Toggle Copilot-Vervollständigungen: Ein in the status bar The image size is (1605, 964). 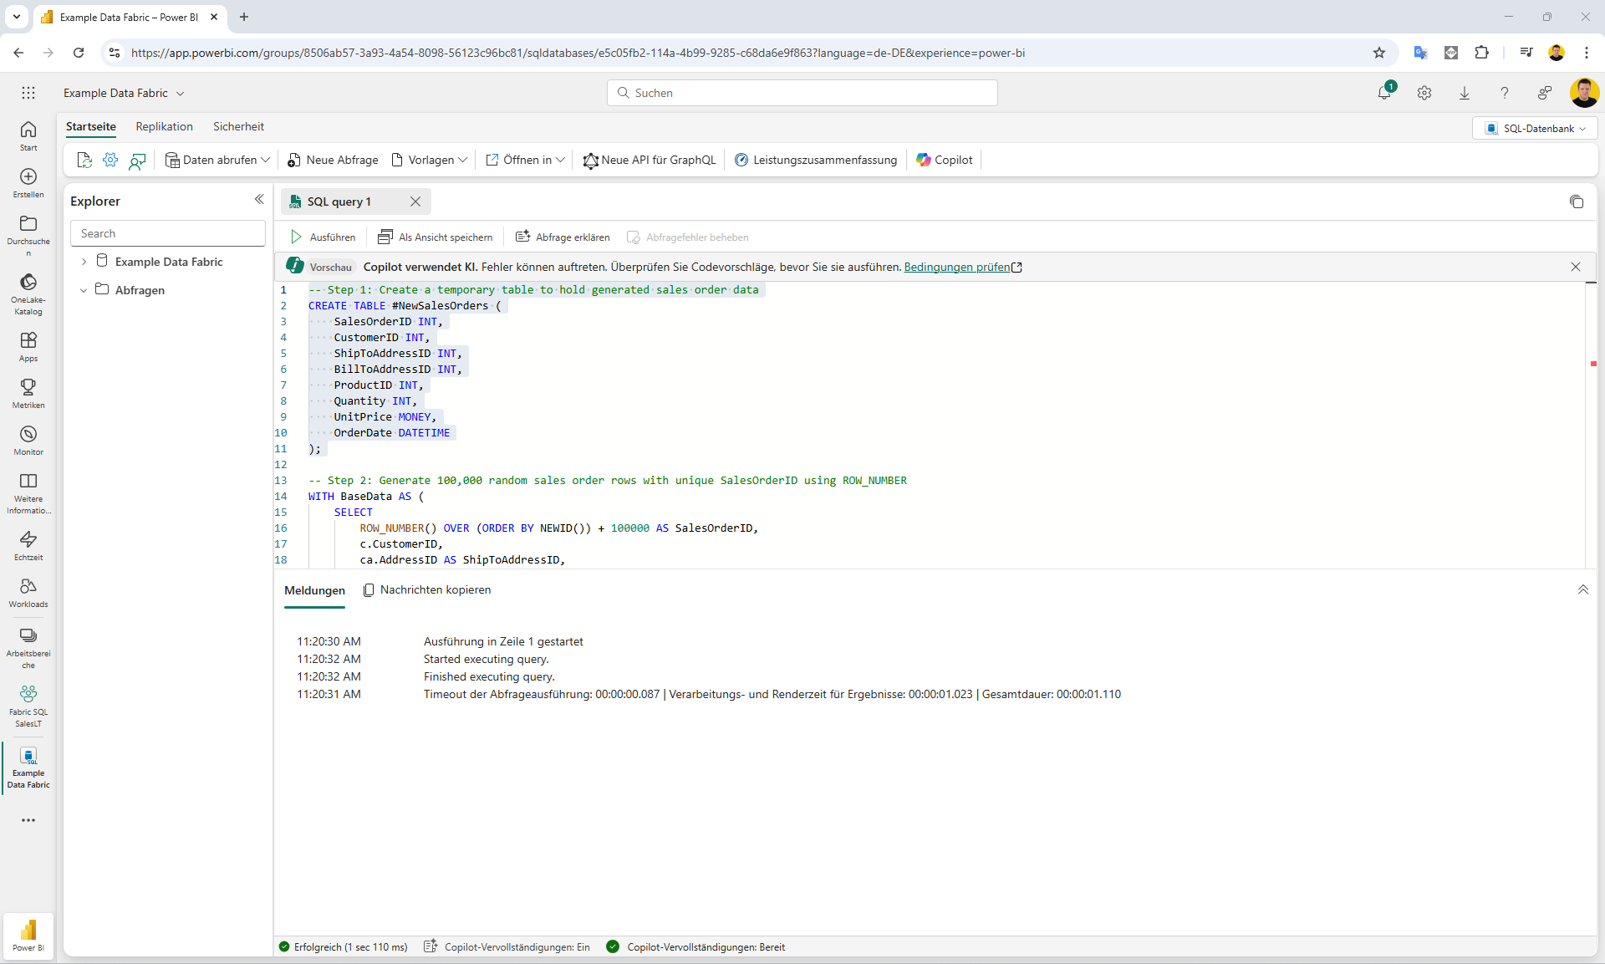(507, 947)
